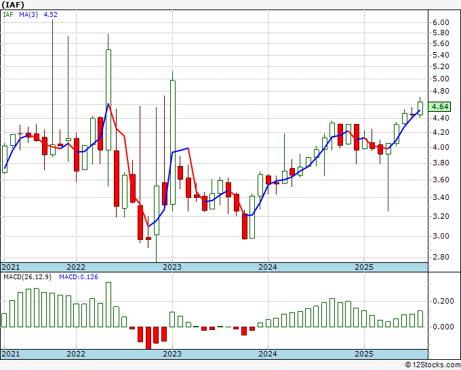Click the 0.200 MACD axis label
461x370 pixels.
pyautogui.click(x=443, y=302)
